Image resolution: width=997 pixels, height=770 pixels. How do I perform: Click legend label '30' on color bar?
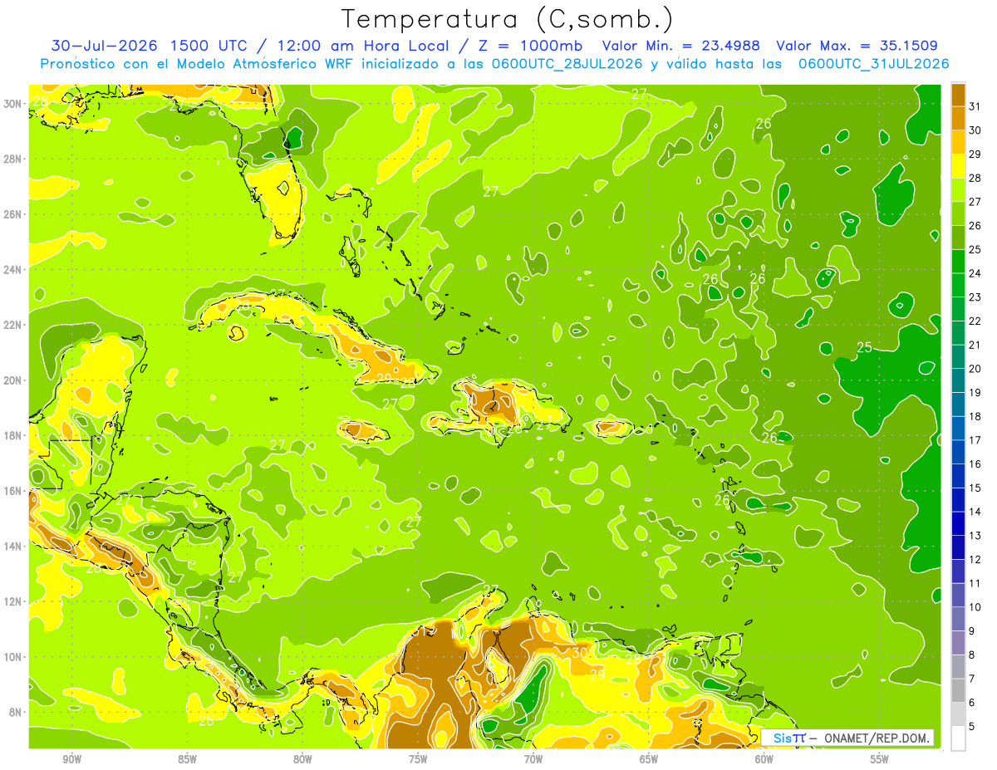[975, 130]
